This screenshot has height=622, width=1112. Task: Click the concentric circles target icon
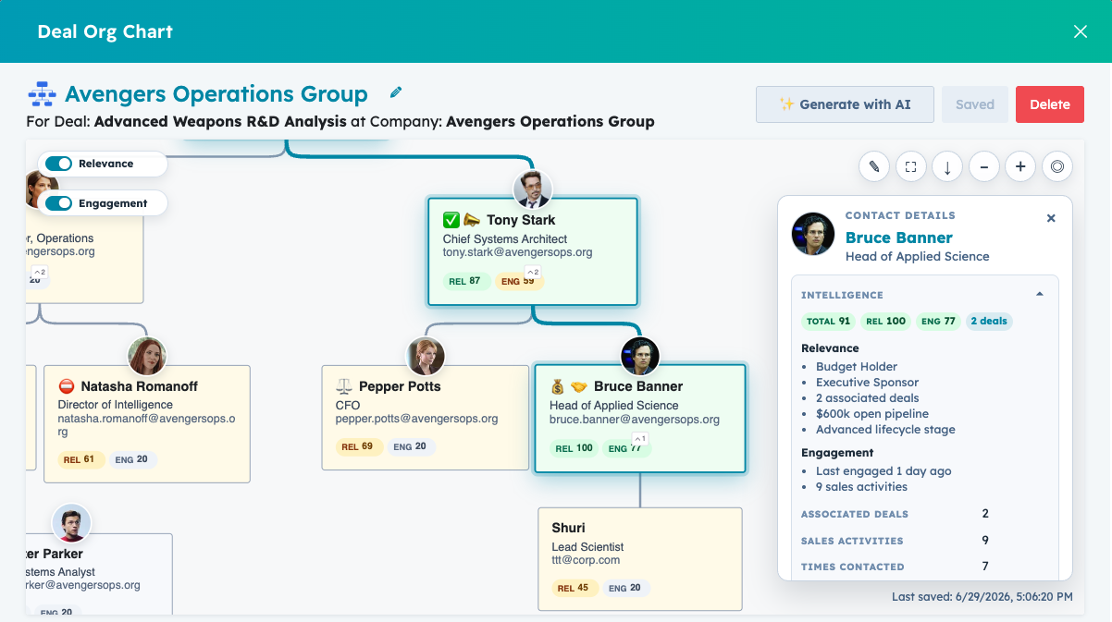[1057, 167]
